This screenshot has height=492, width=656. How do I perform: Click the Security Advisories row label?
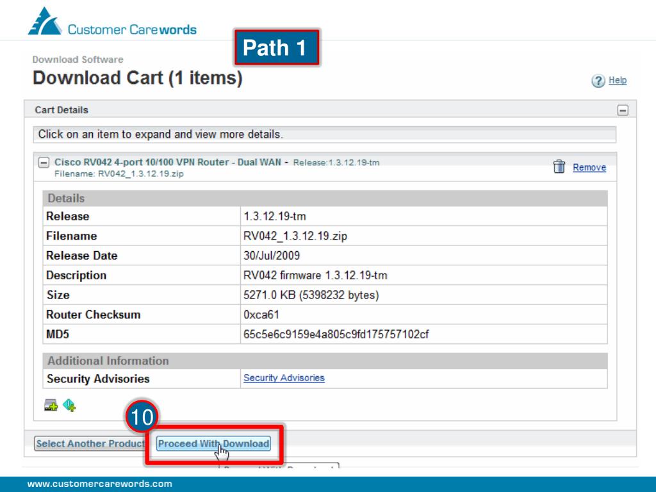pyautogui.click(x=98, y=379)
